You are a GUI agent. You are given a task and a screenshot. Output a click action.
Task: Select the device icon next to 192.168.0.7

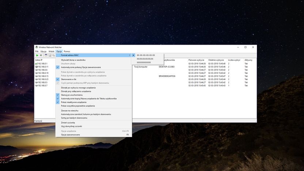pyautogui.click(x=36, y=85)
